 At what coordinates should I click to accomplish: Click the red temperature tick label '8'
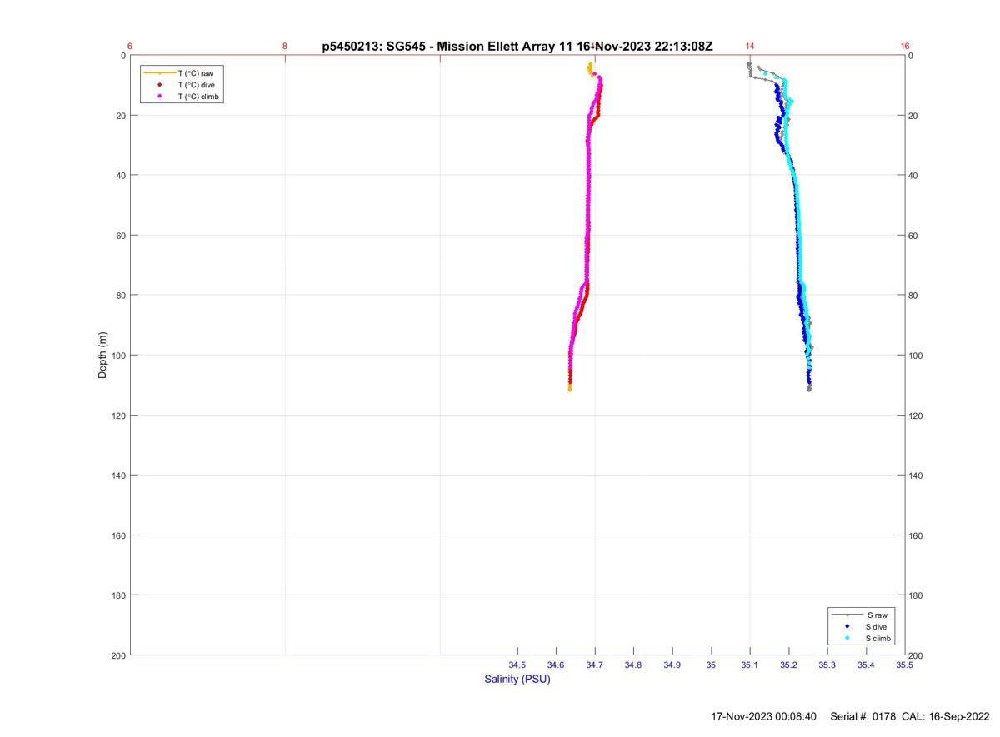[x=285, y=47]
